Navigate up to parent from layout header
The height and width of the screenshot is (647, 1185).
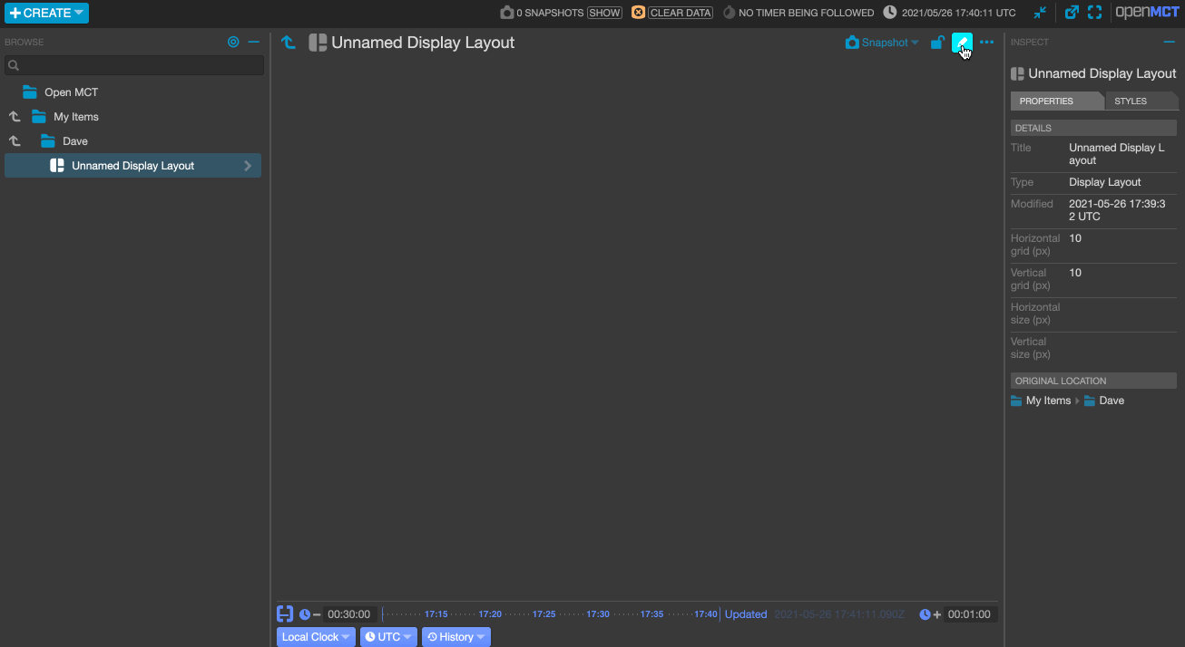(289, 43)
